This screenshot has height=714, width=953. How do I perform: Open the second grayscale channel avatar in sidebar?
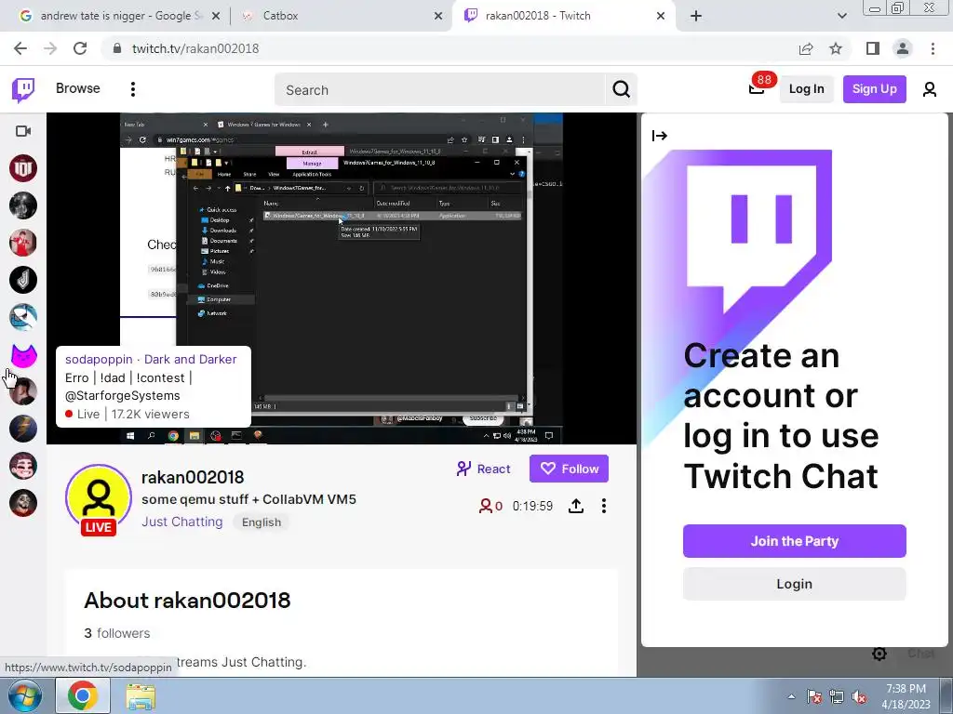coord(23,205)
